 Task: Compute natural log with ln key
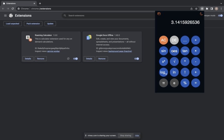tap(174, 72)
